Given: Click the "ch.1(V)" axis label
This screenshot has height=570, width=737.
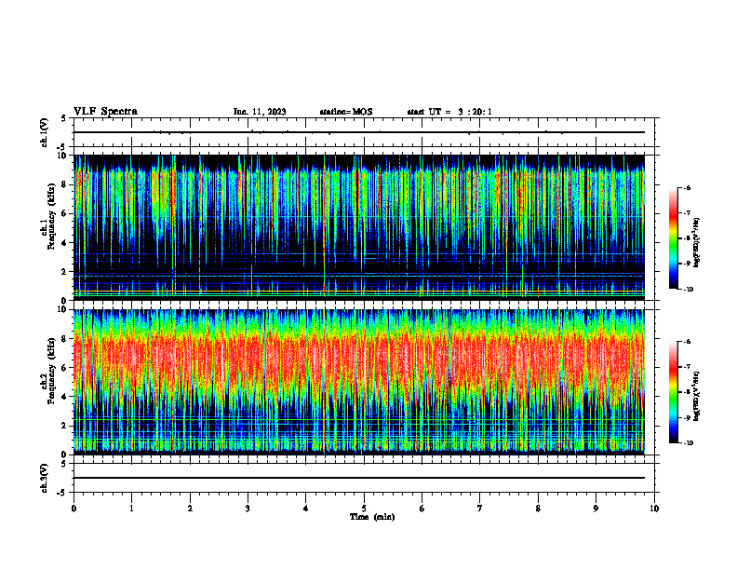Looking at the screenshot, I should (x=44, y=132).
